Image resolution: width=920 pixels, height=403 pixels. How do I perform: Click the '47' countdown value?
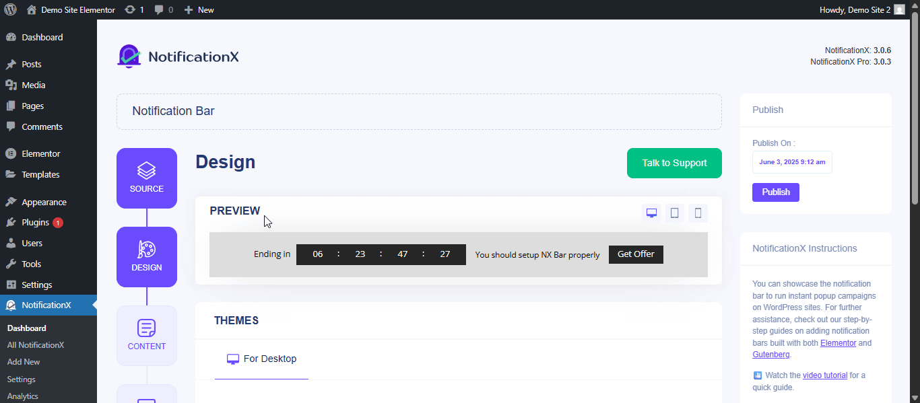[x=403, y=254]
